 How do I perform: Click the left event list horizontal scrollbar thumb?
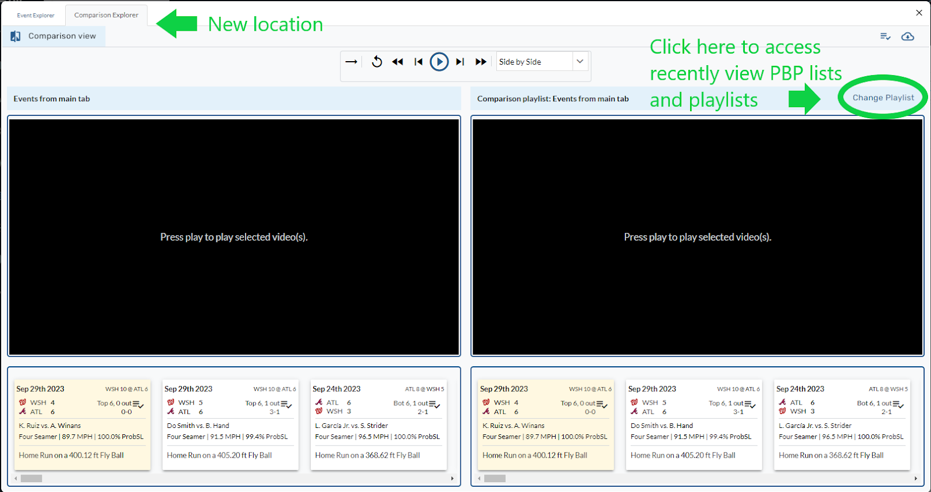[x=31, y=479]
